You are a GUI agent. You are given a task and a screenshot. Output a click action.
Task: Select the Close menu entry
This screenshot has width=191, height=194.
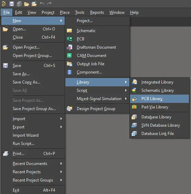(33, 37)
